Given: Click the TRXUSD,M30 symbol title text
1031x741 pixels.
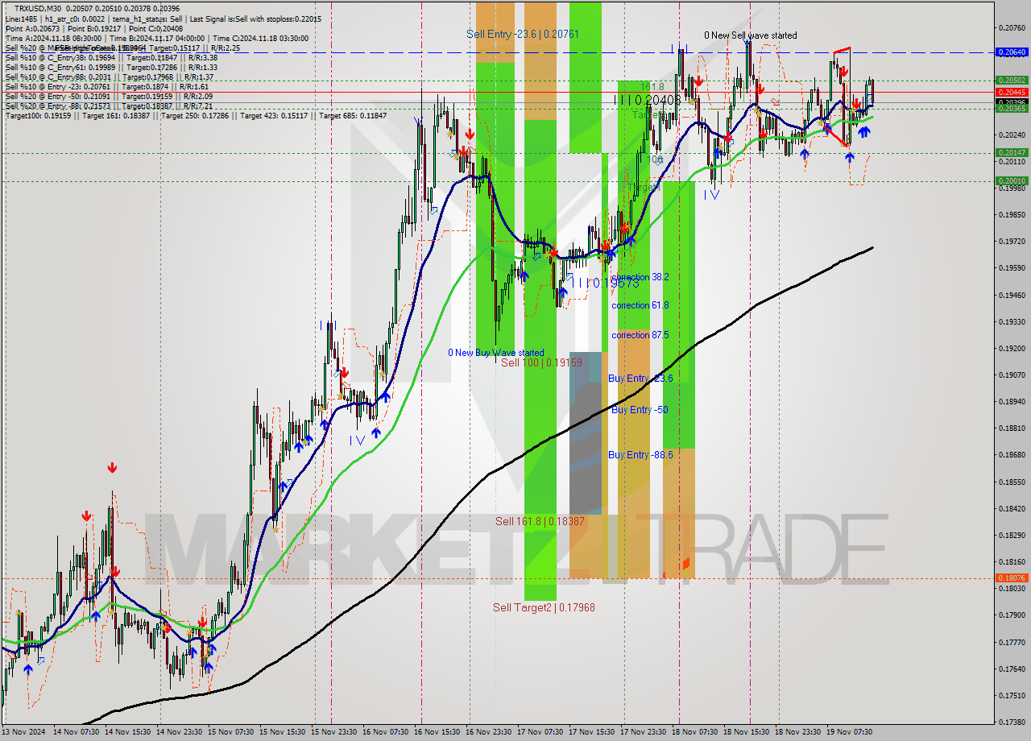Looking at the screenshot, I should (38, 8).
